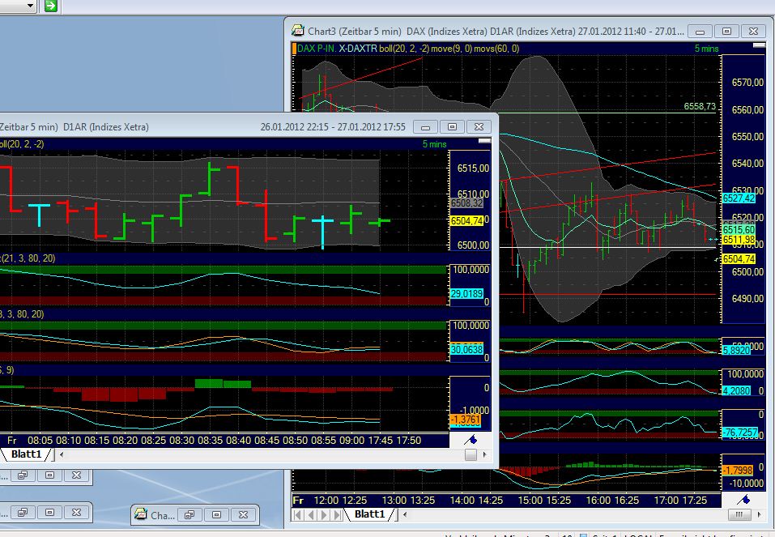Click the jump-to-last-sheet icon in Chart3
The width and height of the screenshot is (775, 537).
click(336, 514)
